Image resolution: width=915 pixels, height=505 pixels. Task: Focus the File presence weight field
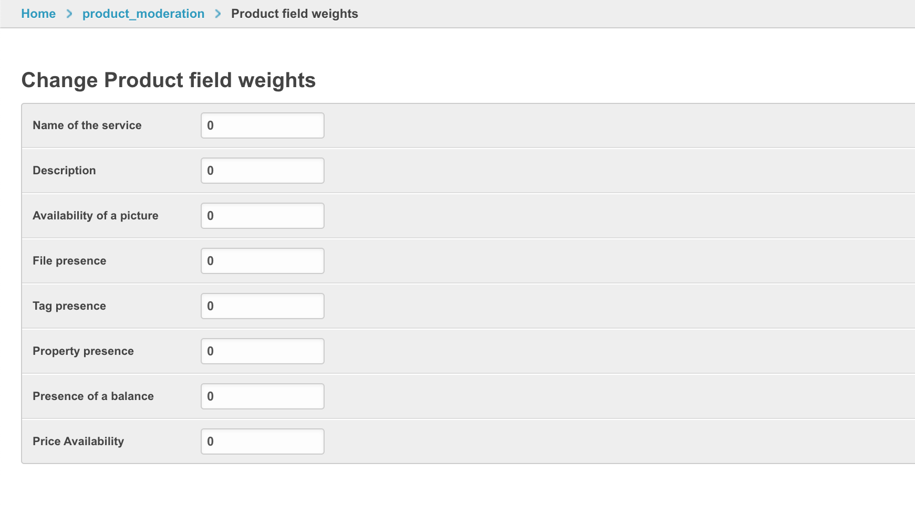click(262, 261)
